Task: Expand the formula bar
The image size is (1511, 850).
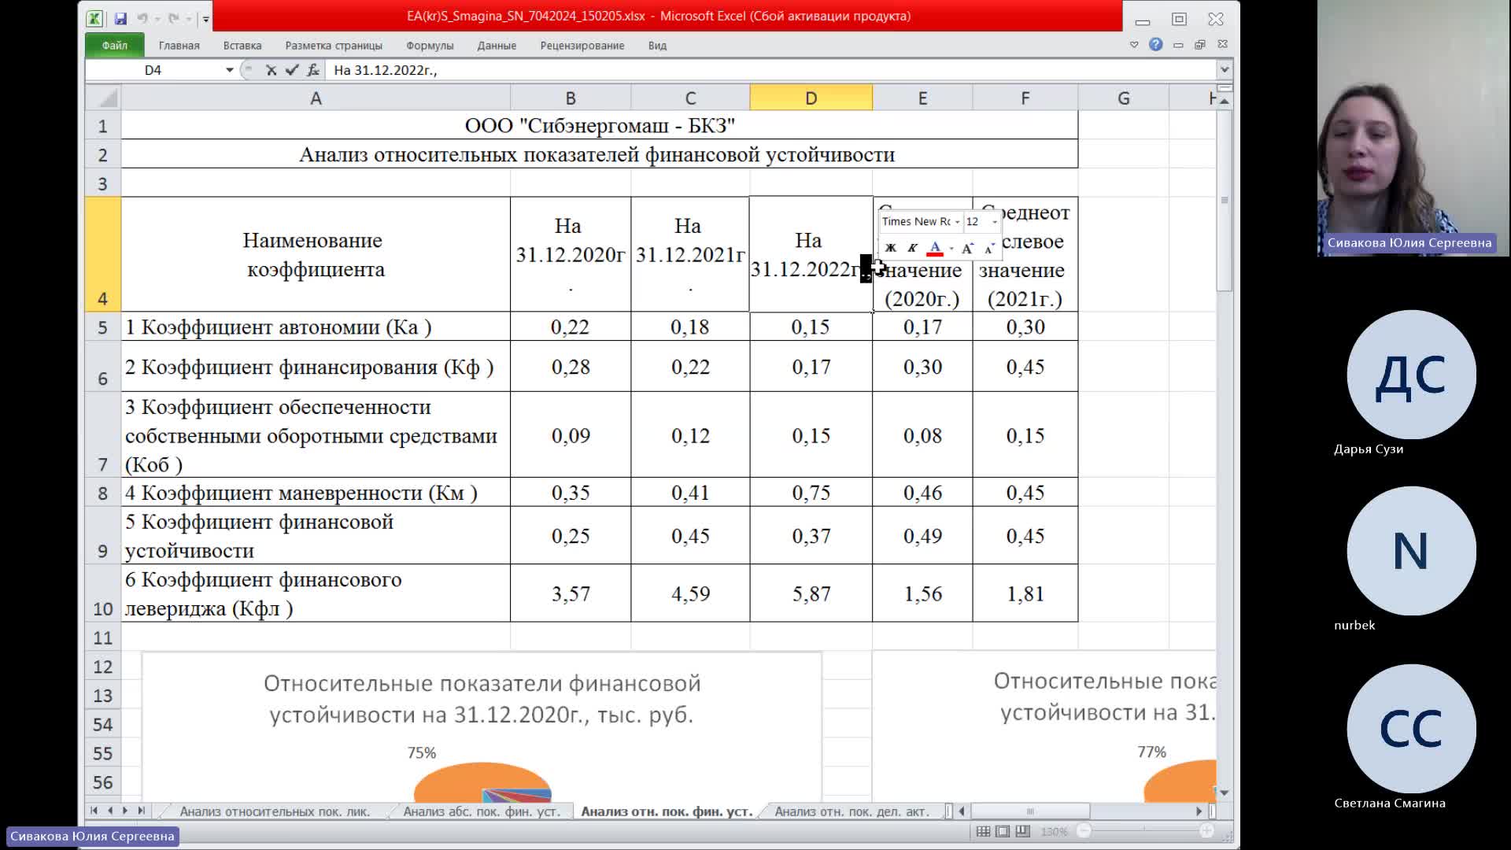Action: tap(1225, 70)
